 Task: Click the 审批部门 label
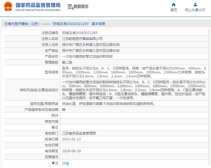pos(51,133)
